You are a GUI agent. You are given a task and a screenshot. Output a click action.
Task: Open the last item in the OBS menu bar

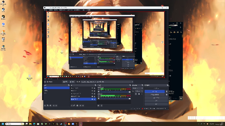[x=89, y=10]
